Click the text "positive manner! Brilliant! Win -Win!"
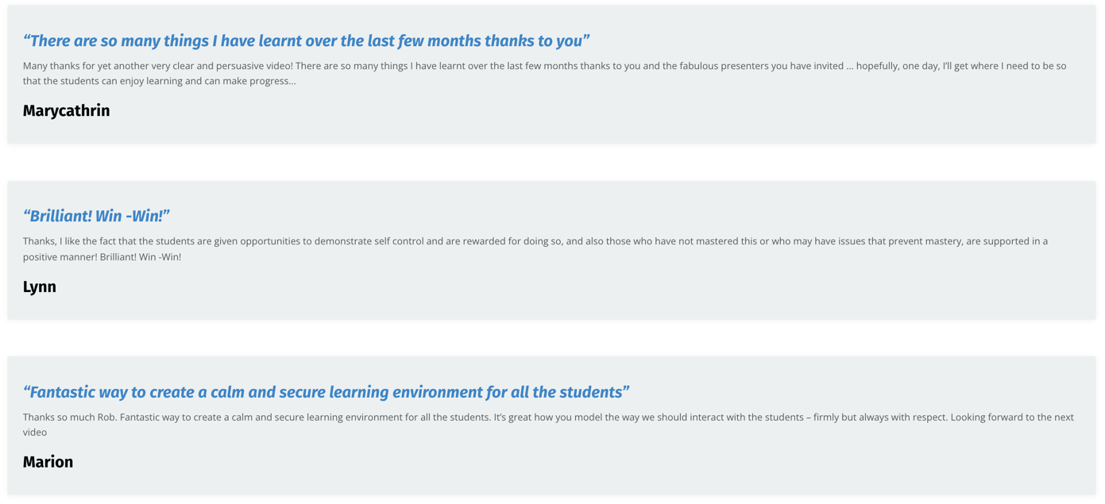The width and height of the screenshot is (1105, 504). pyautogui.click(x=102, y=257)
